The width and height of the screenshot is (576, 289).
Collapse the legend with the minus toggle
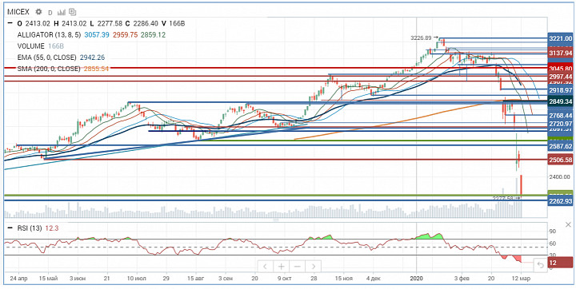[10, 24]
